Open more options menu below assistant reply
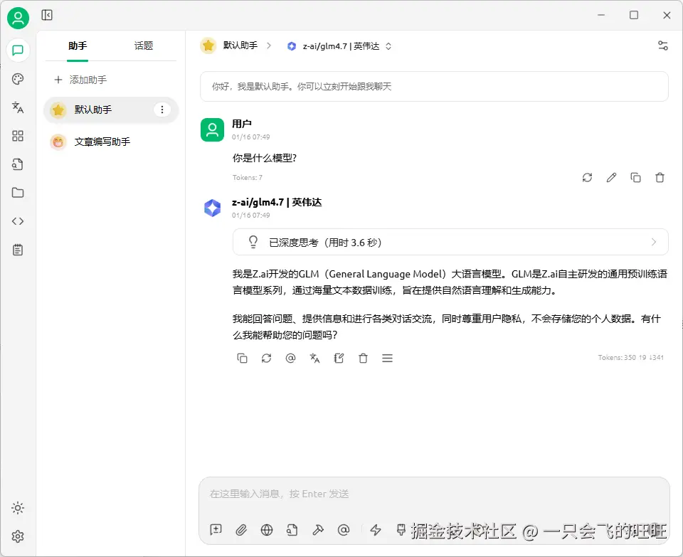This screenshot has height=557, width=683. coord(387,358)
